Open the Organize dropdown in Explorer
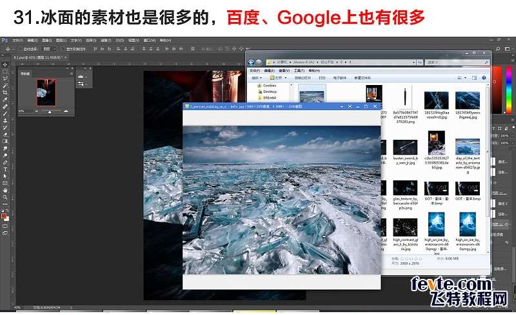516x315 pixels. pos(256,78)
